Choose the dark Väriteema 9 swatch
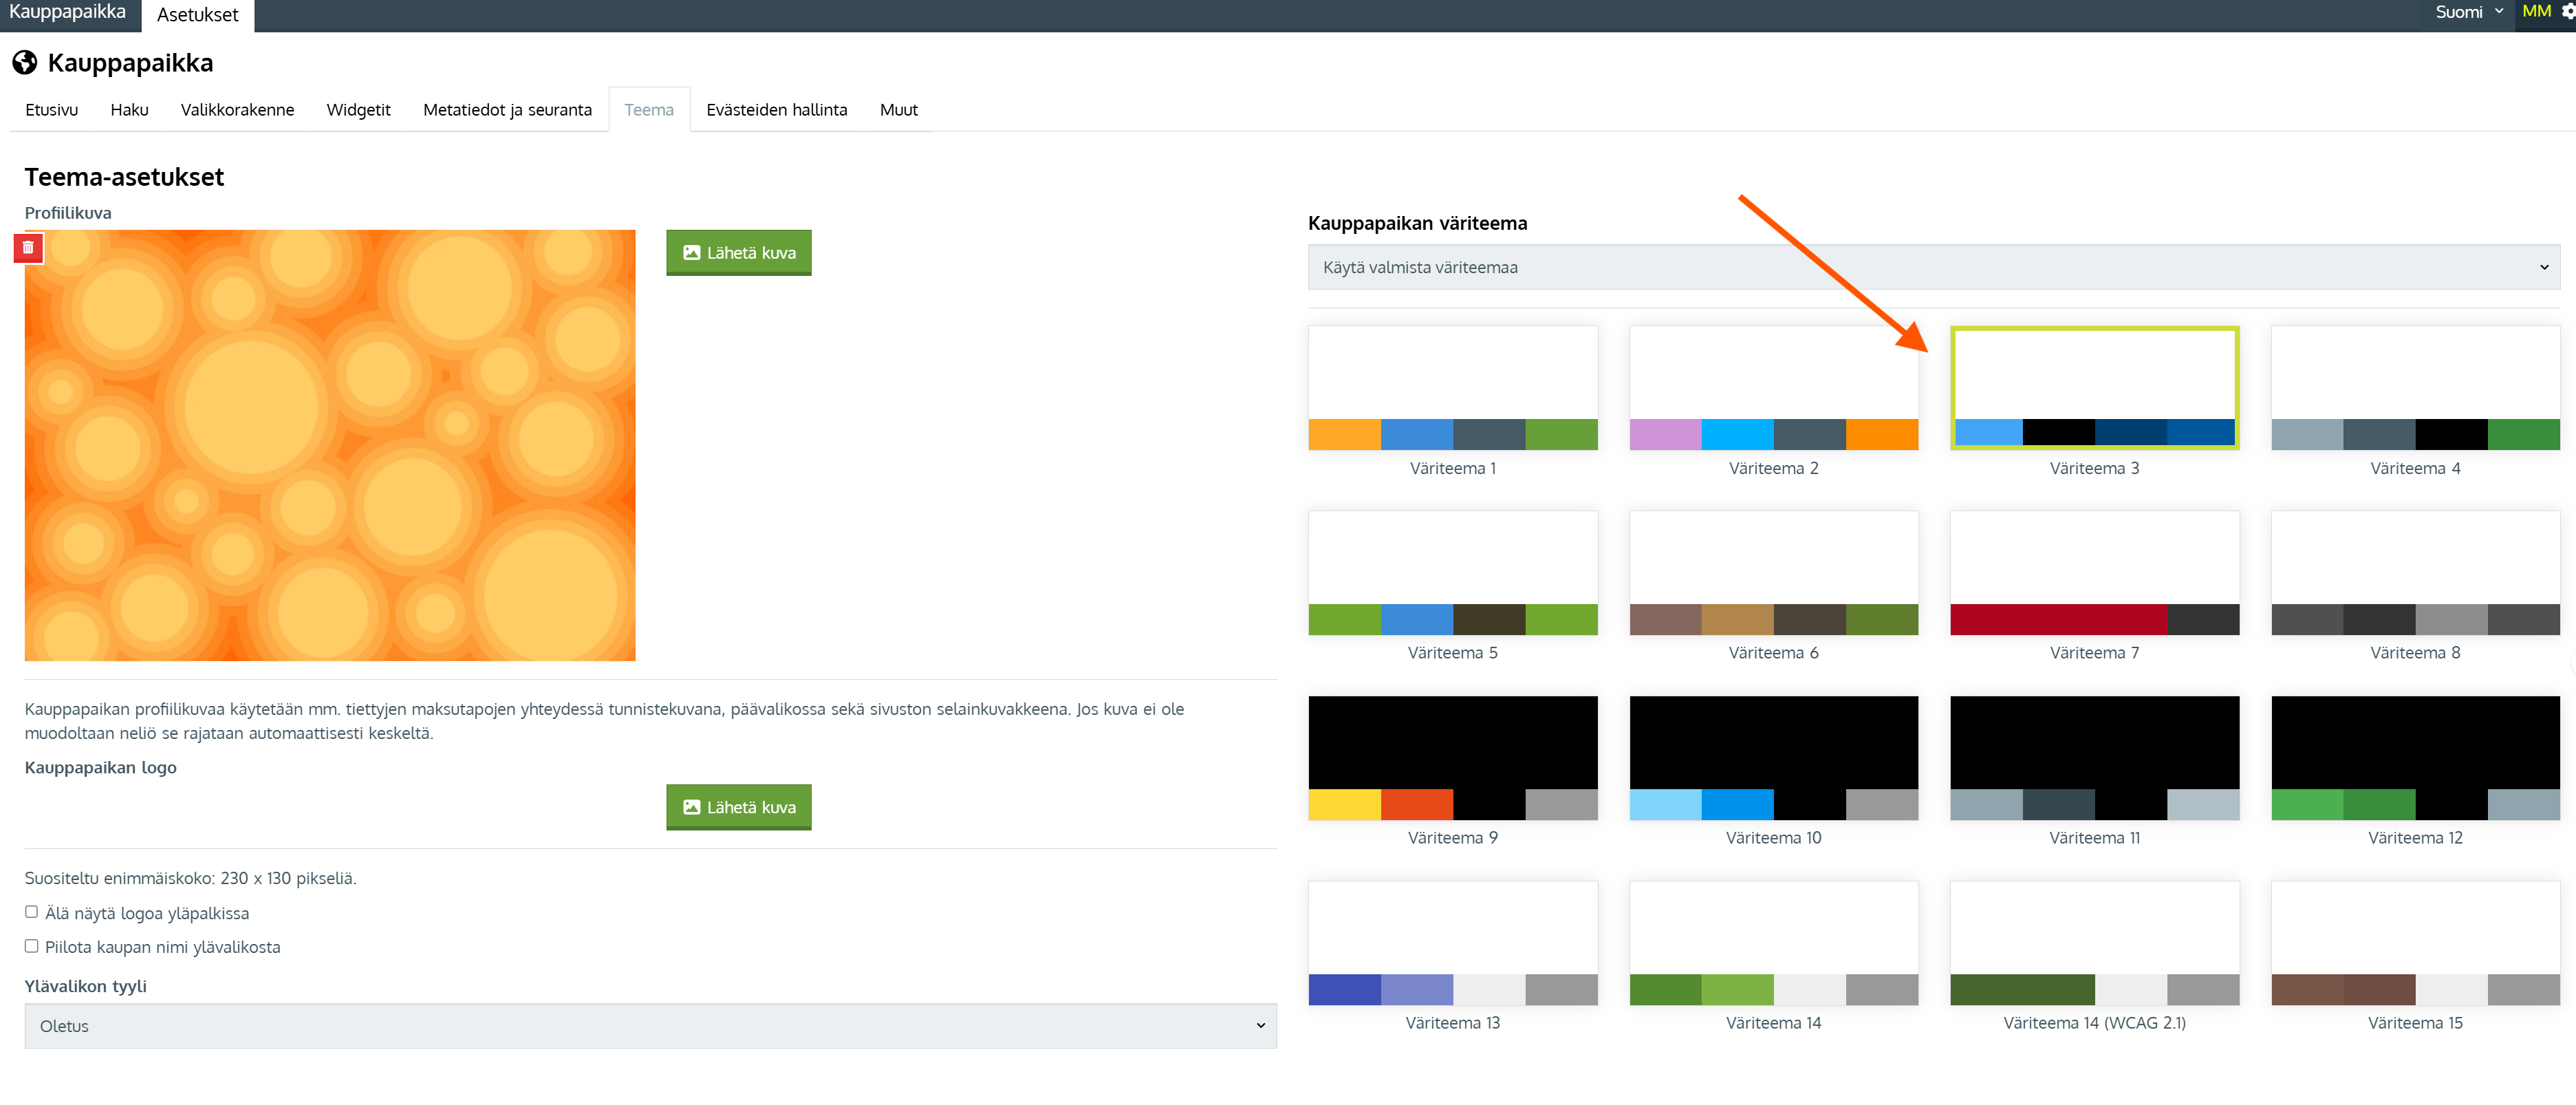Image resolution: width=2576 pixels, height=1105 pixels. click(x=1452, y=758)
